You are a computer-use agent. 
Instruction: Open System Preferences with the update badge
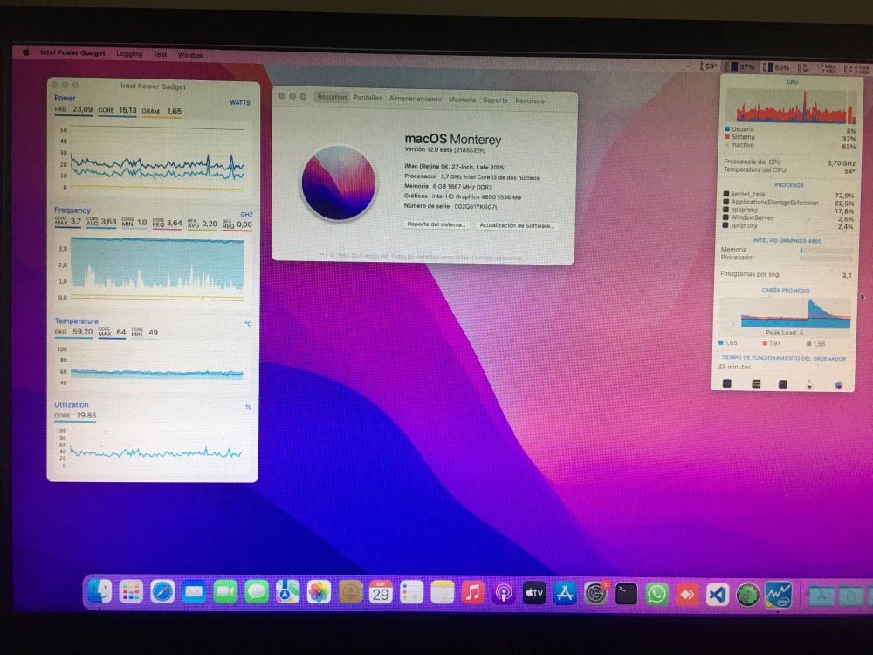coord(595,594)
